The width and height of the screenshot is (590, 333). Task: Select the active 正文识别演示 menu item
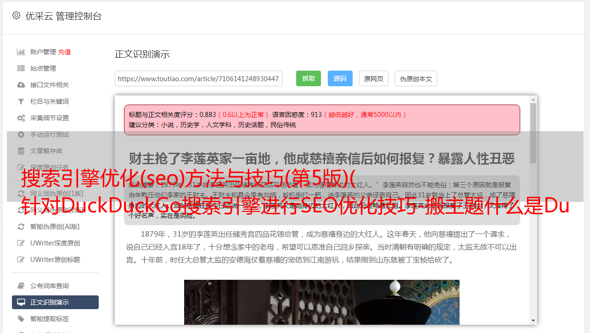[x=55, y=302]
